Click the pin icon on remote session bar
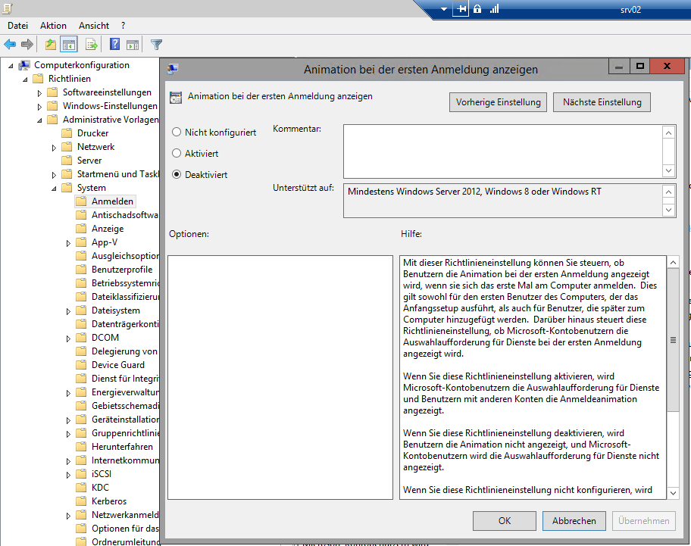Image resolution: width=691 pixels, height=546 pixels. [461, 9]
